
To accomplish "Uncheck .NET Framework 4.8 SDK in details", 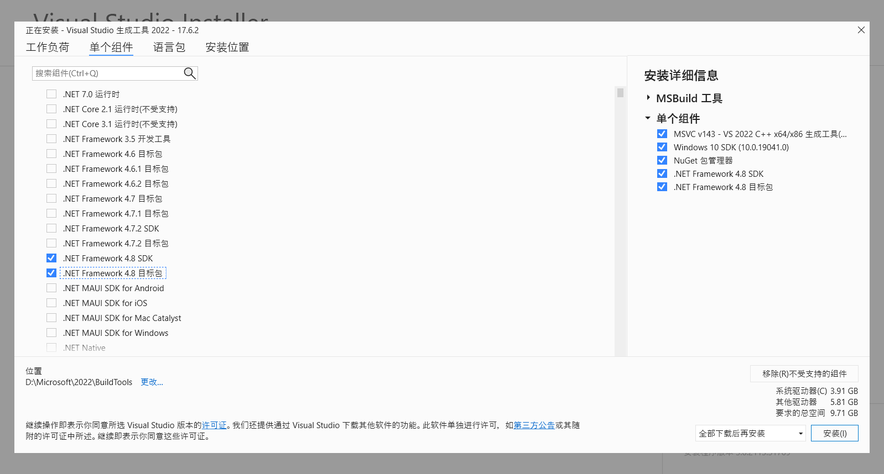I will tap(662, 173).
